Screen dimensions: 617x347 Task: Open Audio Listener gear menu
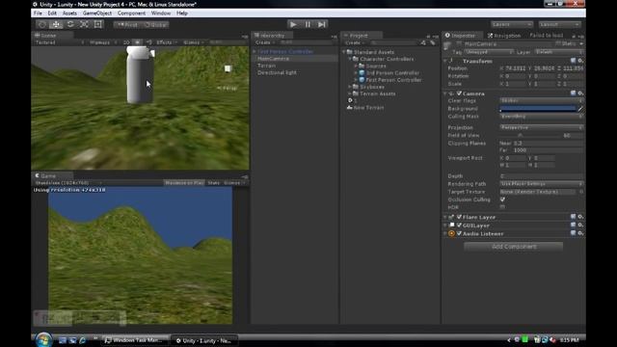coord(580,233)
